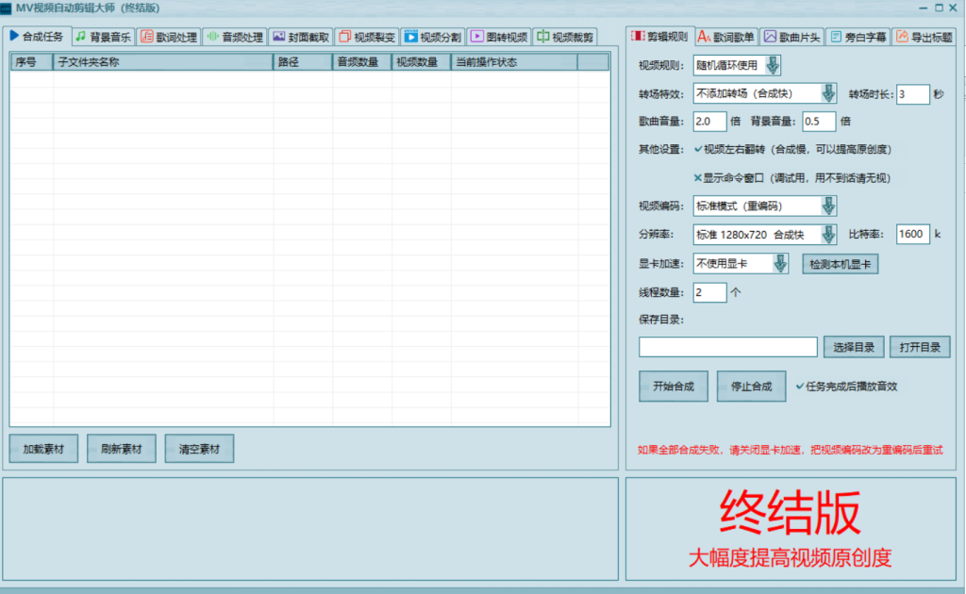Image resolution: width=966 pixels, height=594 pixels.
Task: Enable the 显示命令窗口 option
Action: pyautogui.click(x=698, y=177)
